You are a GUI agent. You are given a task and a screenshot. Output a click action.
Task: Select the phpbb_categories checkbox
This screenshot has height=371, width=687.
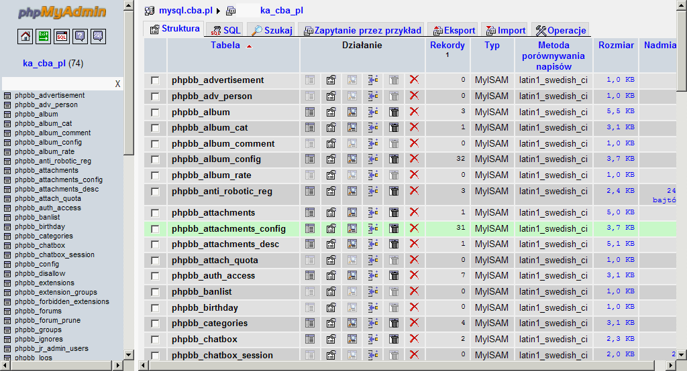point(155,323)
